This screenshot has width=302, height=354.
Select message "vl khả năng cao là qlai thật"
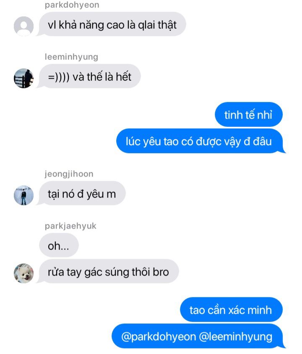point(112,24)
